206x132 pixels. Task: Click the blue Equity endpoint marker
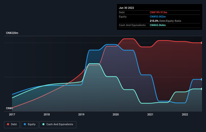pyautogui.click(x=202, y=80)
